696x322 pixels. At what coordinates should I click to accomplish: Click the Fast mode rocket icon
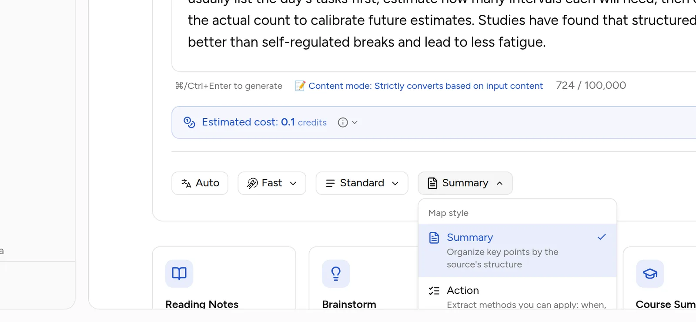[252, 183]
